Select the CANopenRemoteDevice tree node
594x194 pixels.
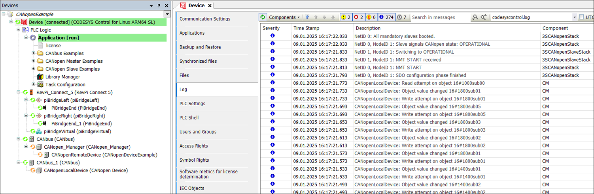pyautogui.click(x=104, y=155)
